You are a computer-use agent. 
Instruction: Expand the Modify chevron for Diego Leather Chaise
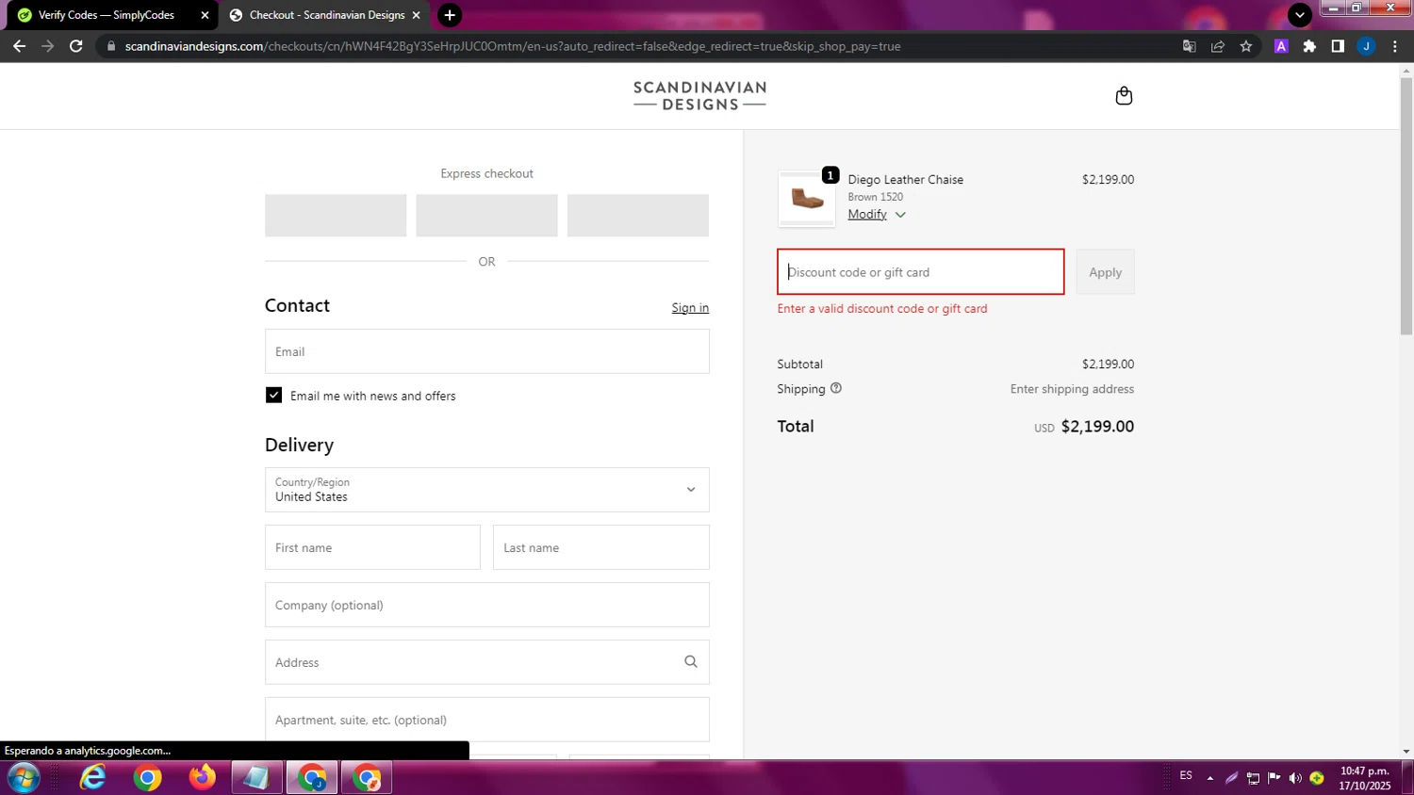point(900,215)
